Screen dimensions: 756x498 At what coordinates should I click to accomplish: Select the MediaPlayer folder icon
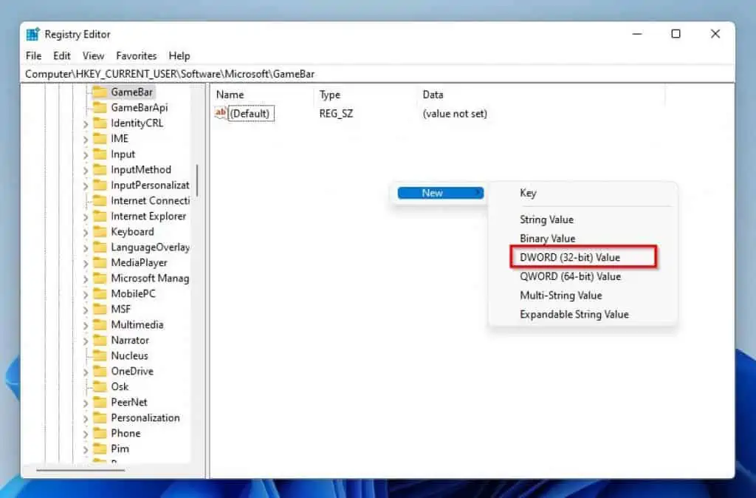point(100,263)
